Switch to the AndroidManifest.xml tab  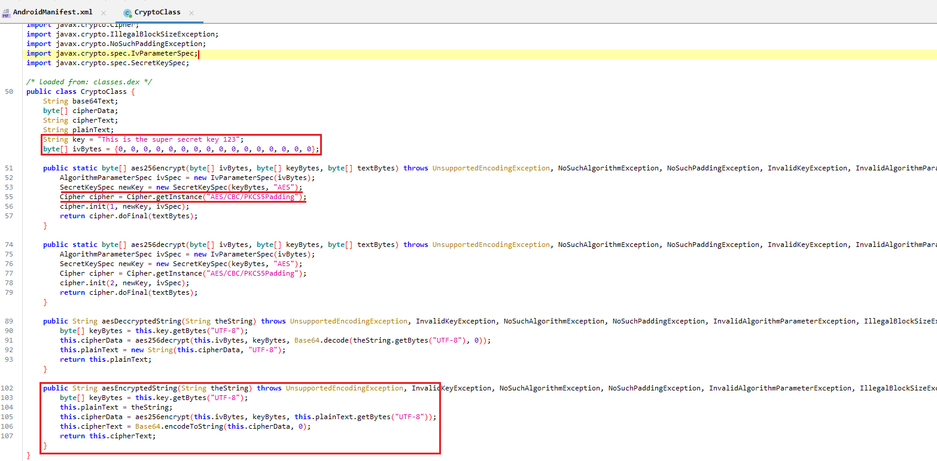[53, 12]
